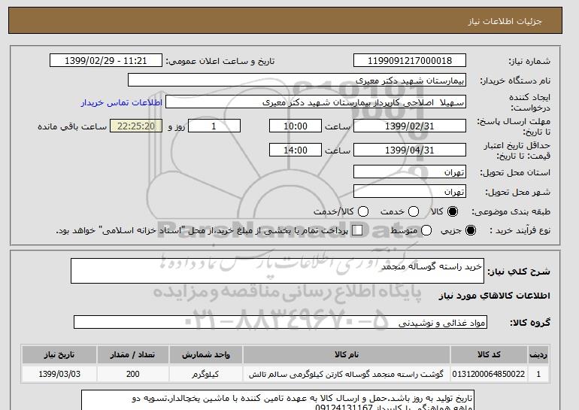Select the خدمت radio button
579x410 pixels.
tap(414, 211)
